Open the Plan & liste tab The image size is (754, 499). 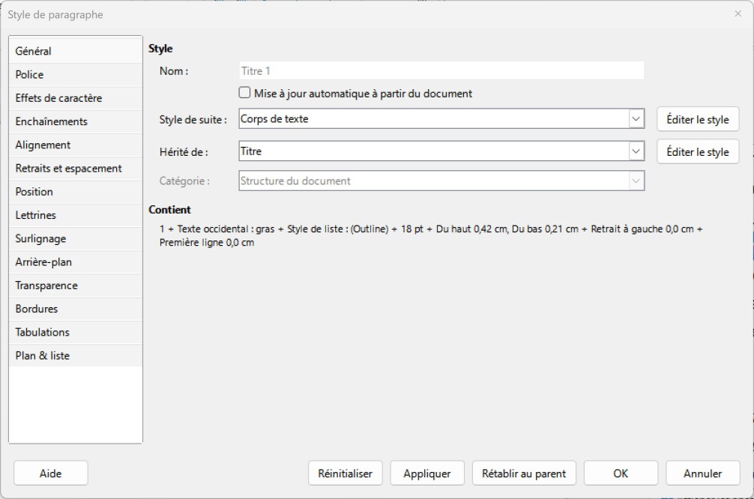[42, 356]
